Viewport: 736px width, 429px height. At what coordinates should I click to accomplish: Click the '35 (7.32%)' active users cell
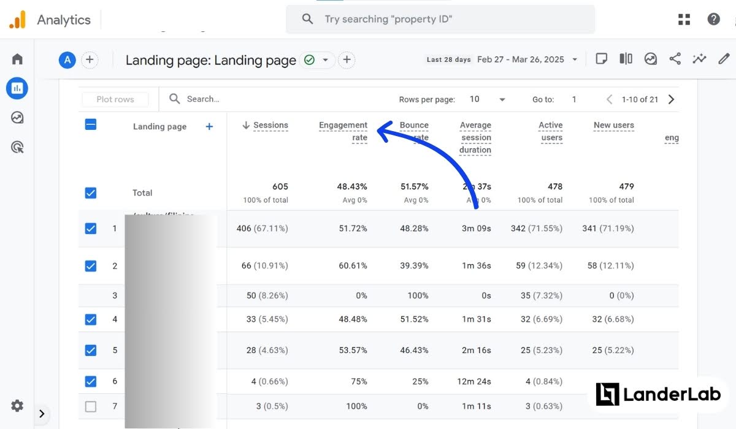pos(542,295)
